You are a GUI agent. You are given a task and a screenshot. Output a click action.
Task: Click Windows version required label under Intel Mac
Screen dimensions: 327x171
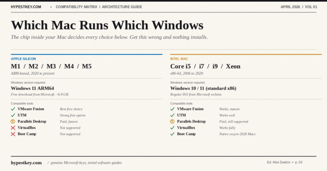pos(187,83)
